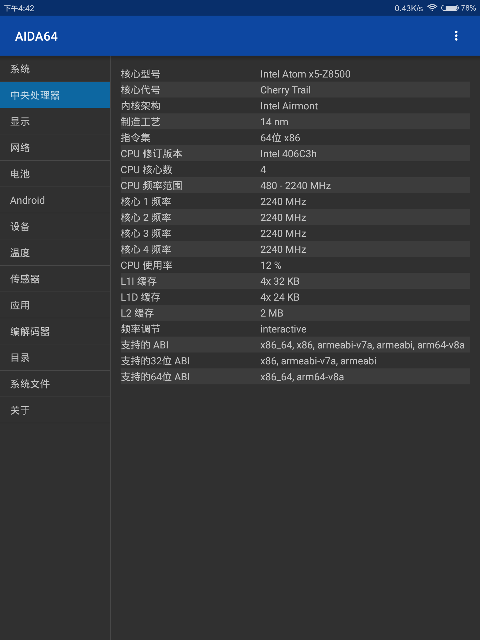This screenshot has width=480, height=640.
Task: Select the 频率调节 interactive row
Action: (x=295, y=329)
